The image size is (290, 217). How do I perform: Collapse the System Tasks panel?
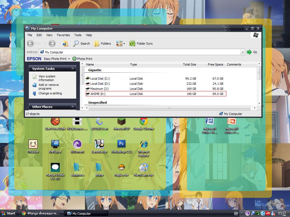(72, 68)
